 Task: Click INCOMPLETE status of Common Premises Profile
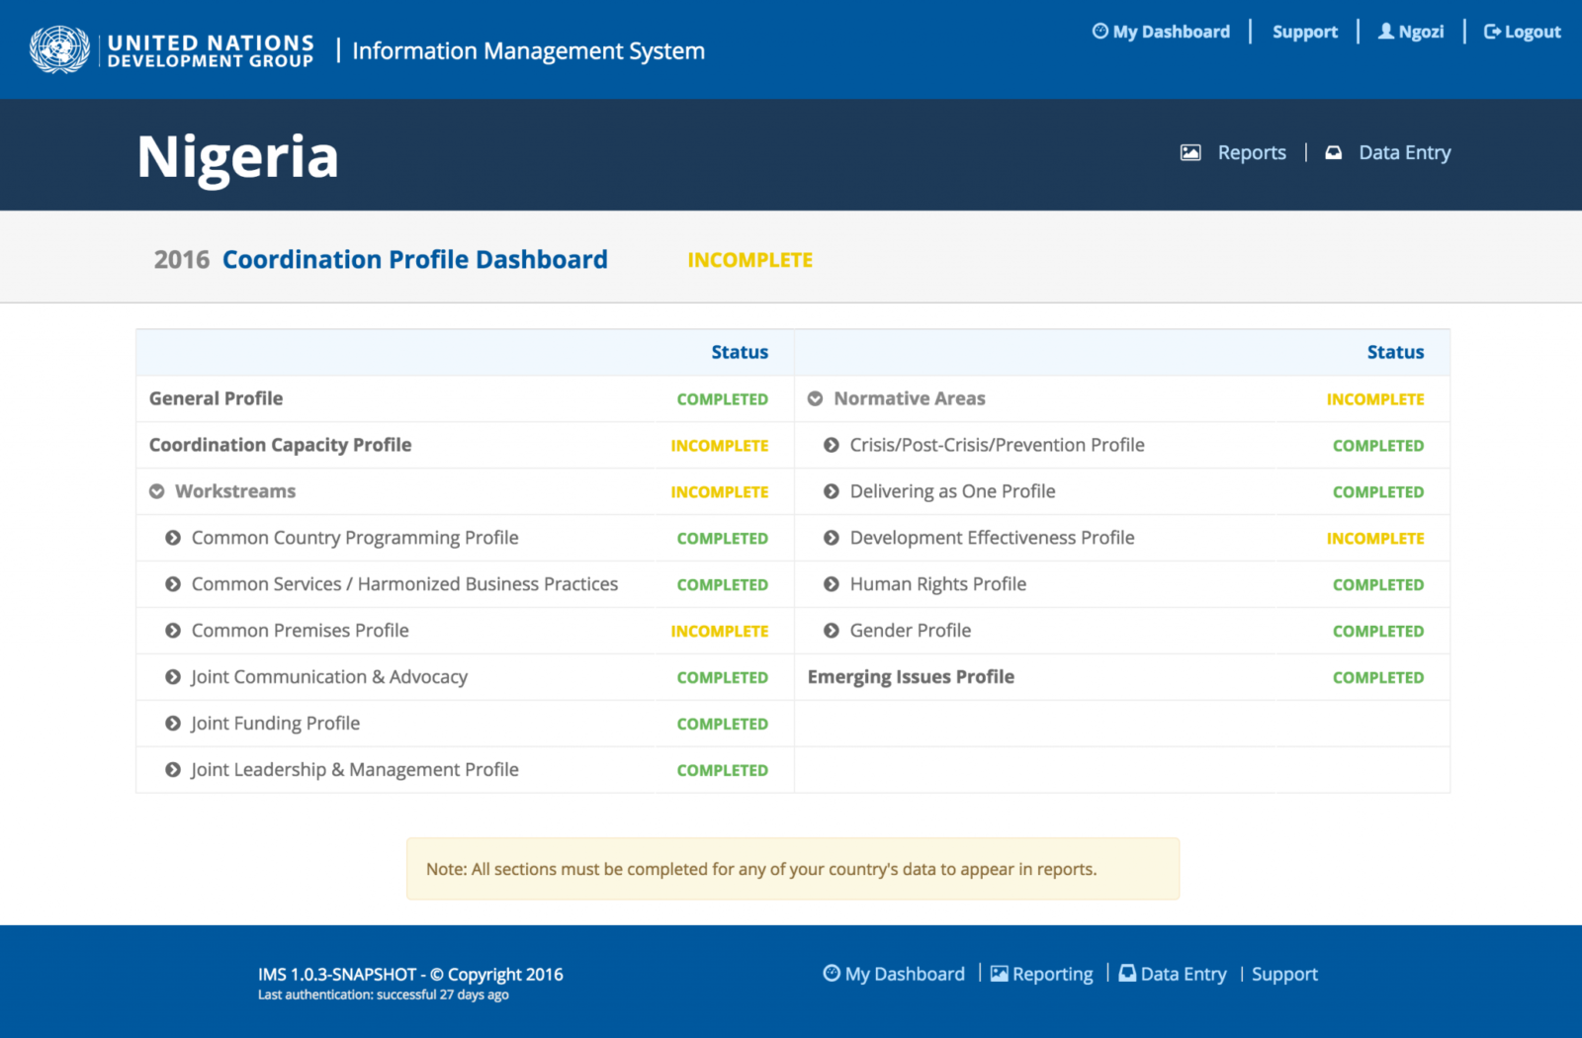(x=719, y=631)
